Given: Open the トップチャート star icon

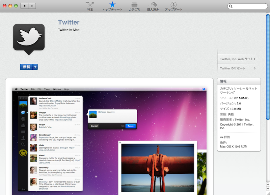Looking at the screenshot, I should tap(112, 6).
